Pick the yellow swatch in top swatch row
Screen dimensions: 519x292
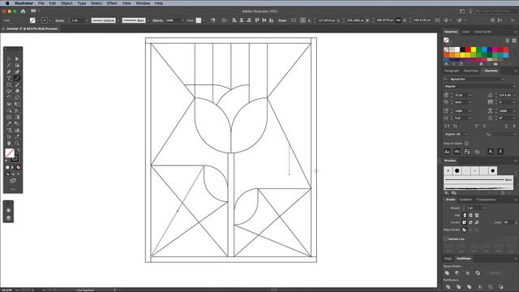474,49
